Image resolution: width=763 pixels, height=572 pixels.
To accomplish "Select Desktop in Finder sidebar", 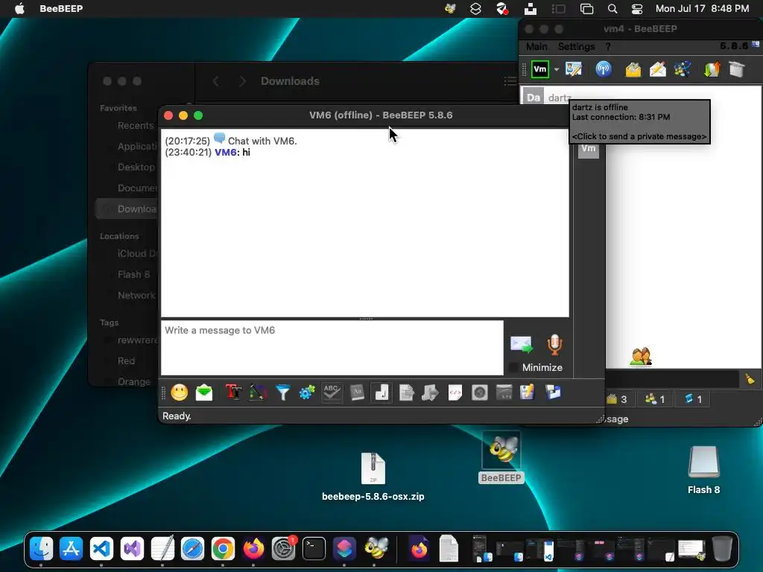I will tap(136, 168).
